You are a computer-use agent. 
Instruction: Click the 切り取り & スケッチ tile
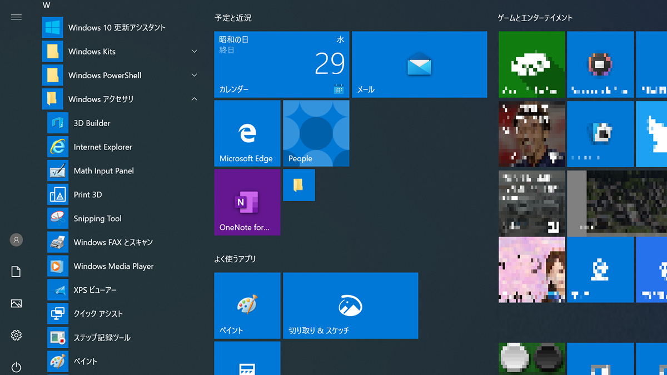[350, 306]
